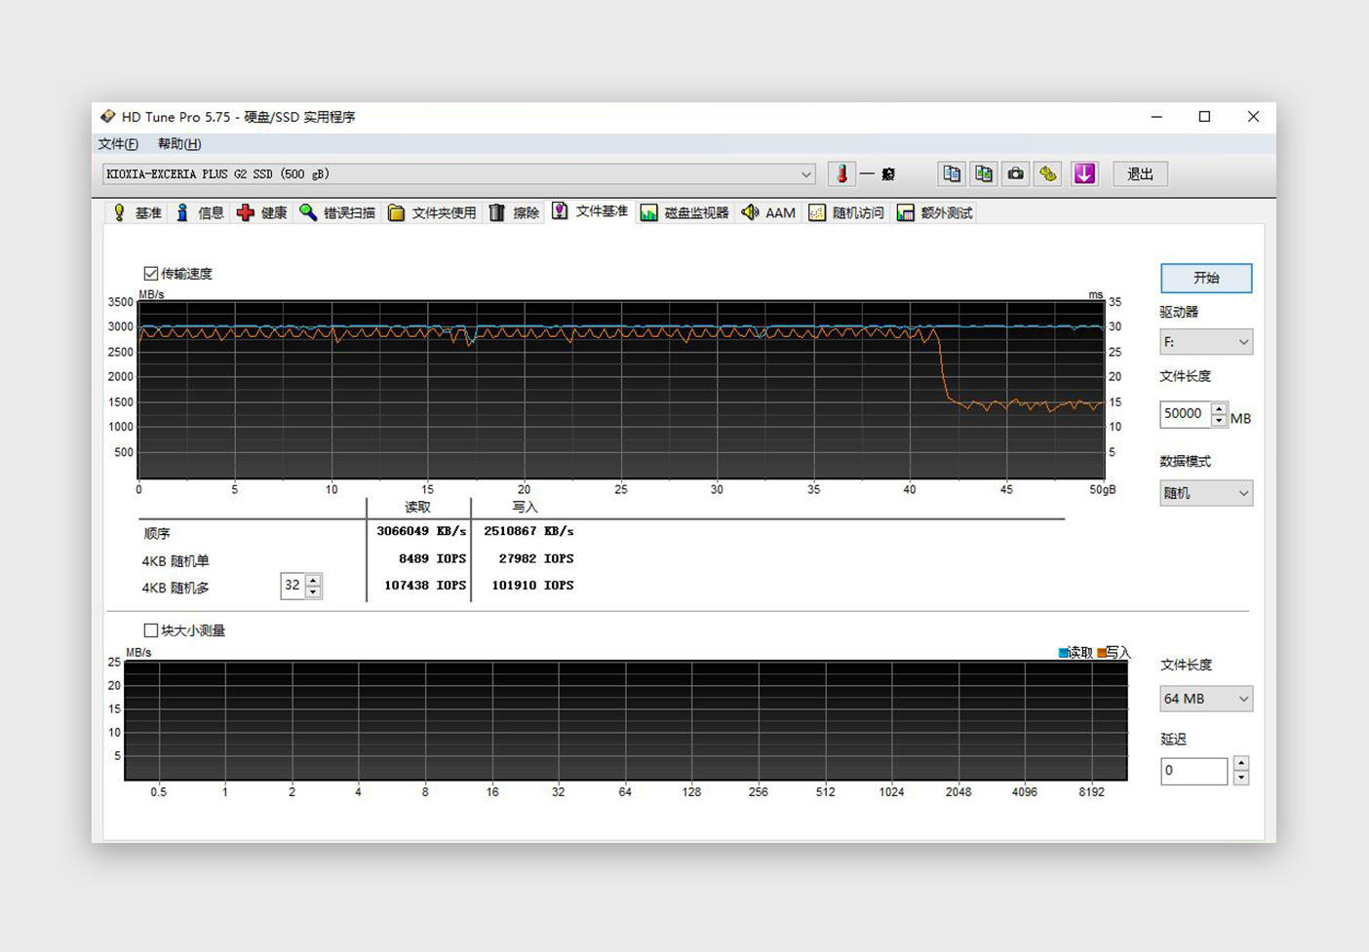Click the 延迟 delay spinner up arrow
Image resolution: width=1369 pixels, height=952 pixels.
point(1240,763)
